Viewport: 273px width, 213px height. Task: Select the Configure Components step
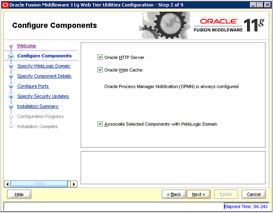tap(44, 56)
